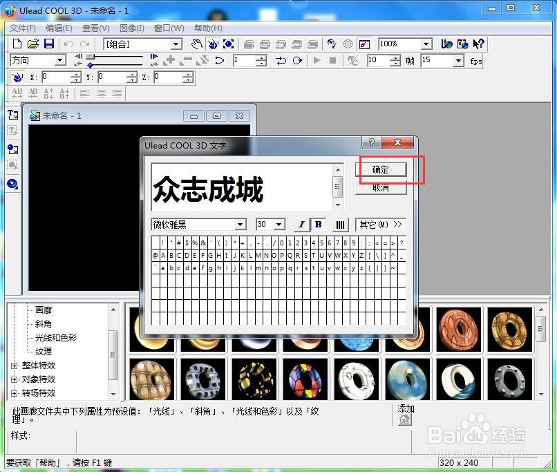Image resolution: width=557 pixels, height=472 pixels.
Task: Toggle Bold in text dialog
Action: [319, 225]
